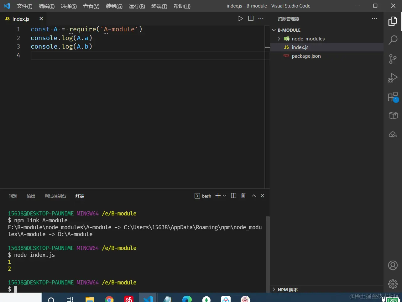Click the console.log(A.b) code line
The image size is (402, 302).
pos(61,46)
